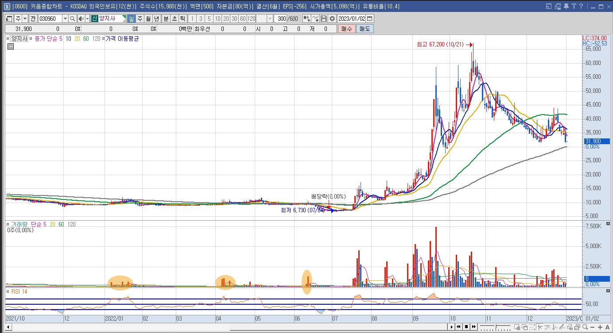The width and height of the screenshot is (613, 333).
Task: Click the moving average 60 legend color
Action: pyautogui.click(x=86, y=39)
